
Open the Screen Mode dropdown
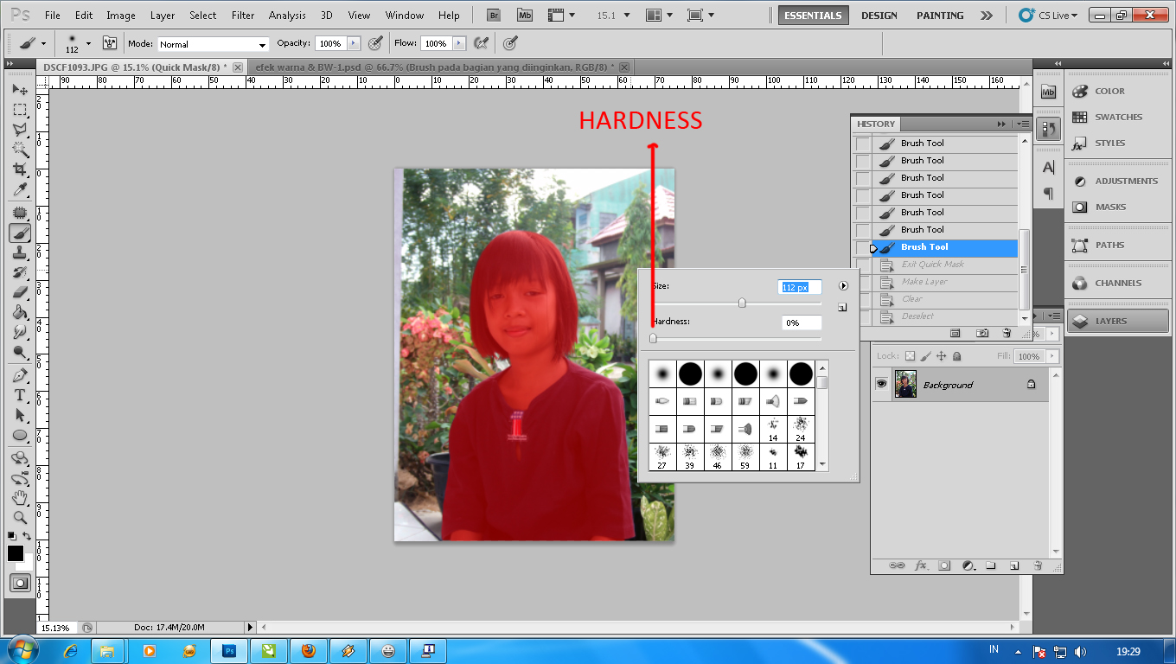[x=700, y=15]
